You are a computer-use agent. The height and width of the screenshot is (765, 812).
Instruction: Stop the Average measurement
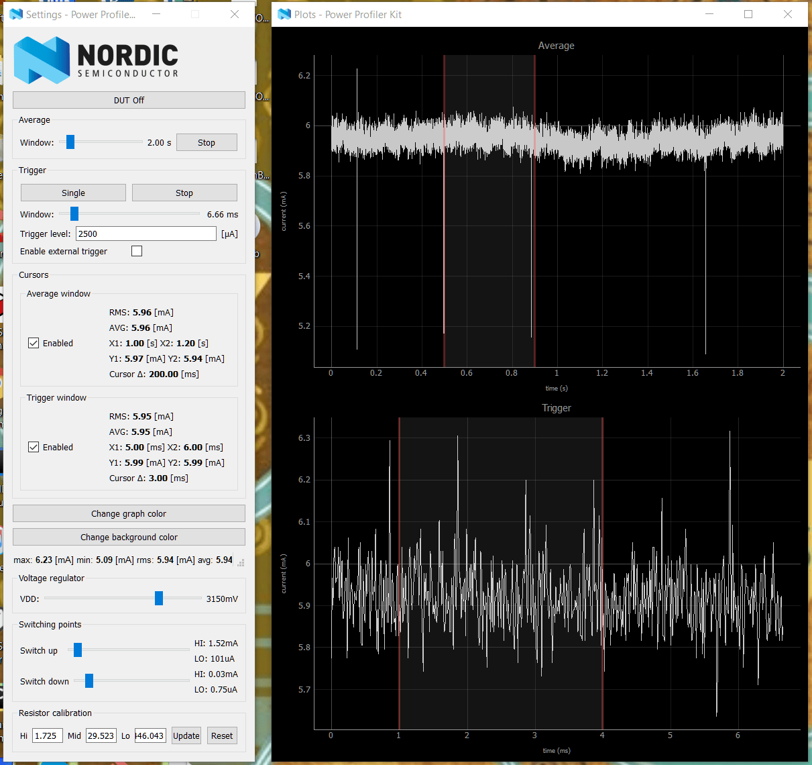pyautogui.click(x=207, y=142)
